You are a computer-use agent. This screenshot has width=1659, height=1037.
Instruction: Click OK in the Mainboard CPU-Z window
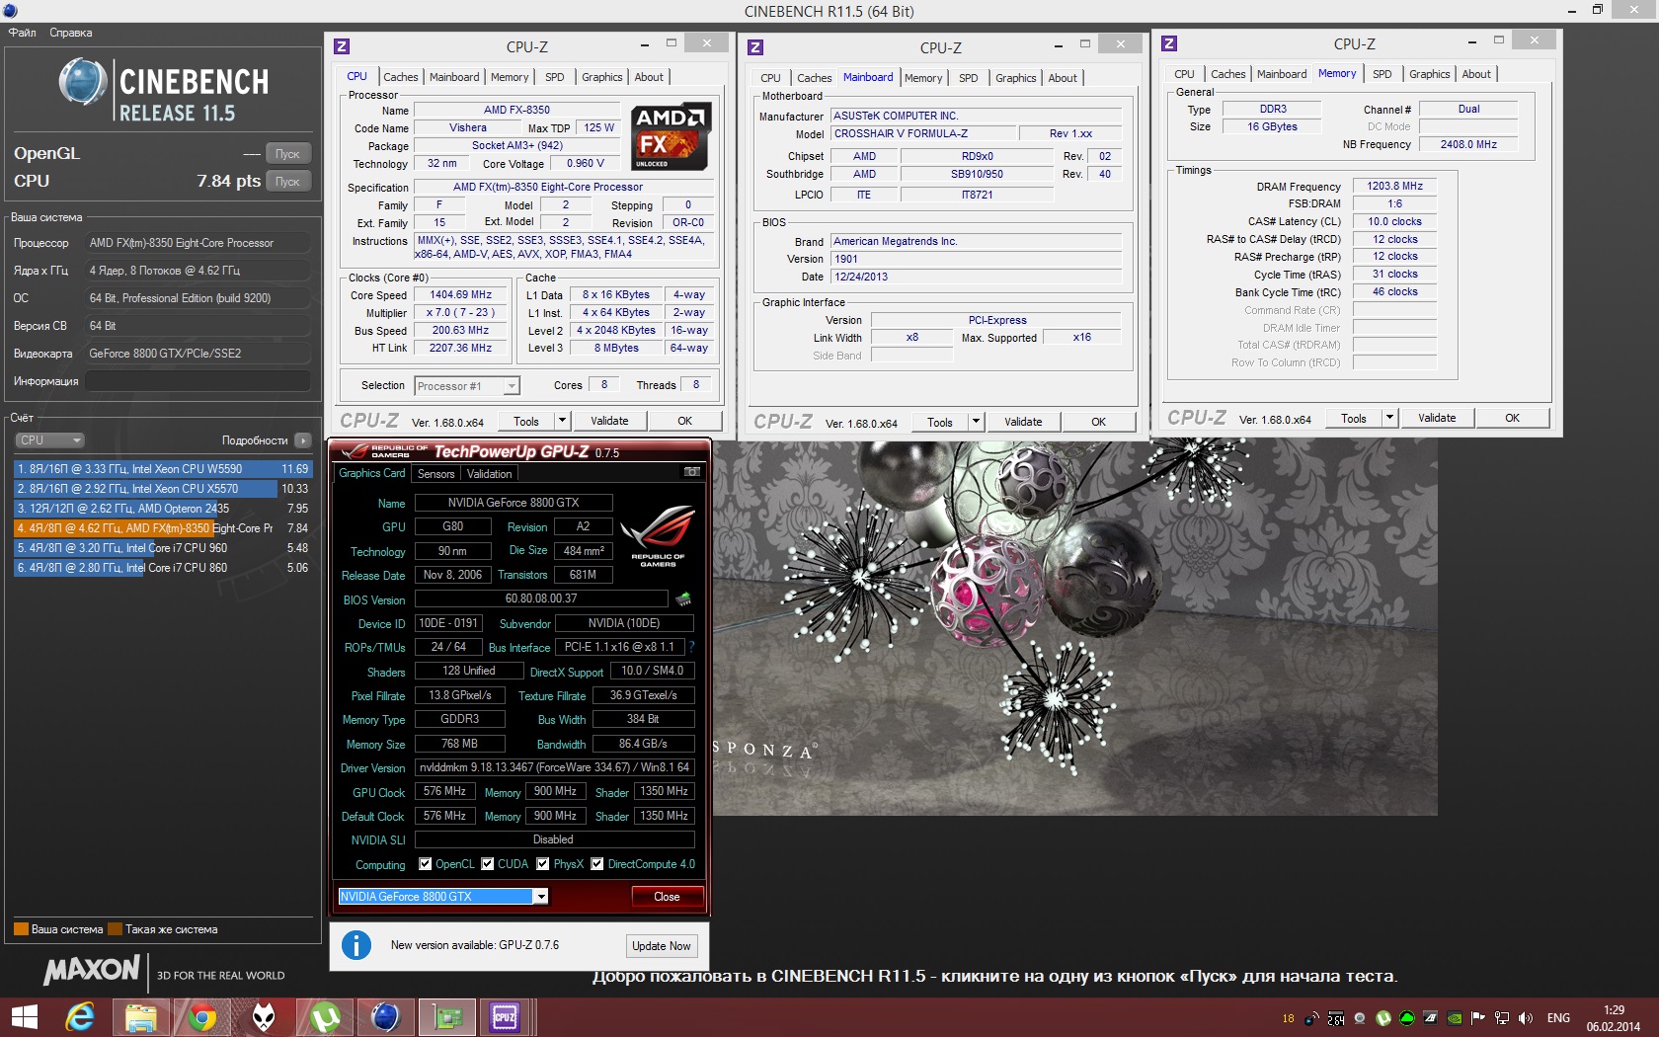click(x=1098, y=422)
